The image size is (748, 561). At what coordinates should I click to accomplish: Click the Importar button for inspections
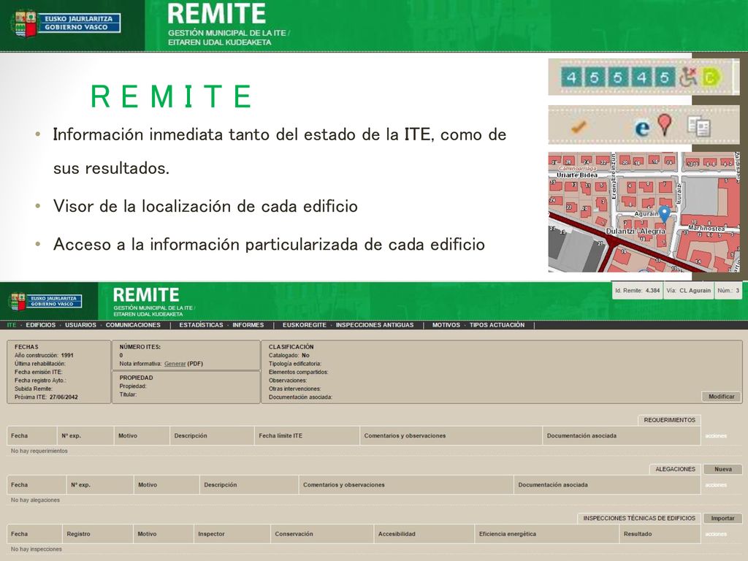(722, 518)
